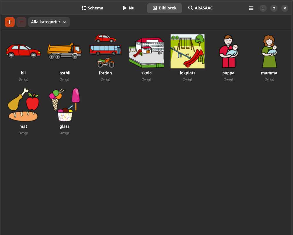Open the Alla kategorier dropdown
The image size is (293, 235).
tap(49, 22)
